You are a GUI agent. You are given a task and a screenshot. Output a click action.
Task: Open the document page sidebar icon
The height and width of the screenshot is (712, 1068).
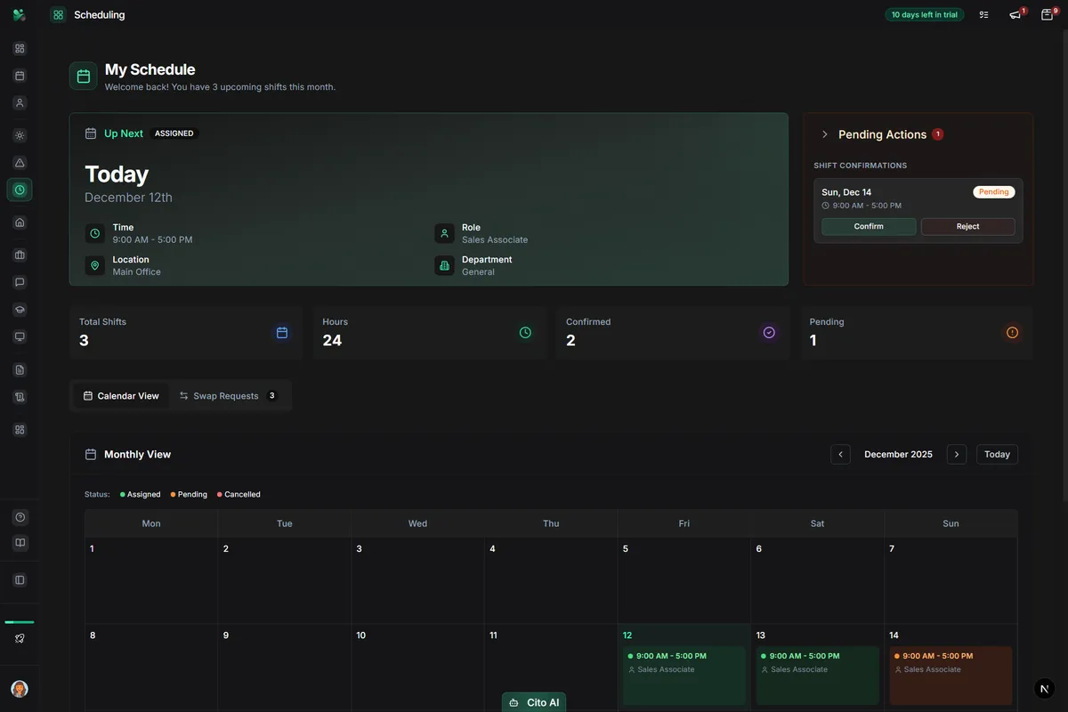(x=20, y=369)
